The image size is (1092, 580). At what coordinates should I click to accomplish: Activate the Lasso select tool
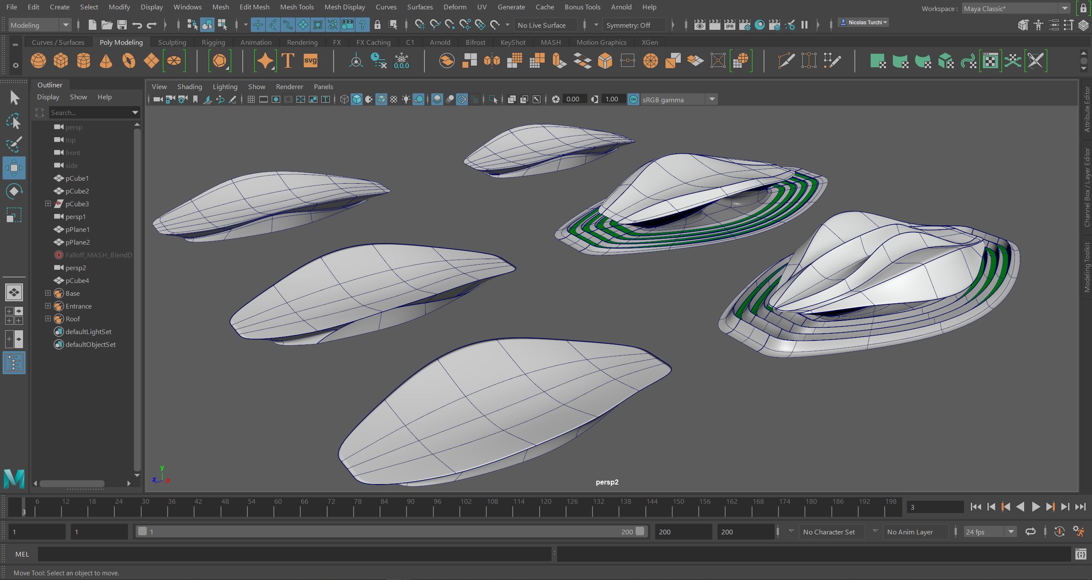tap(14, 122)
